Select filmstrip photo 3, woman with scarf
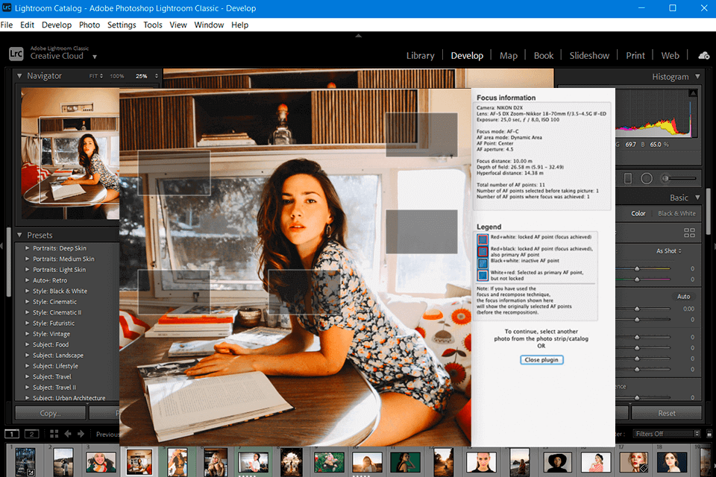The image size is (716, 477). click(x=101, y=462)
